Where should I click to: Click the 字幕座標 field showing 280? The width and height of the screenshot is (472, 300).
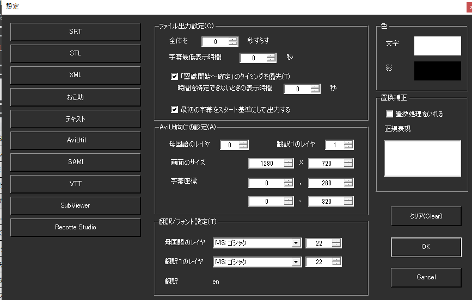tap(326, 183)
